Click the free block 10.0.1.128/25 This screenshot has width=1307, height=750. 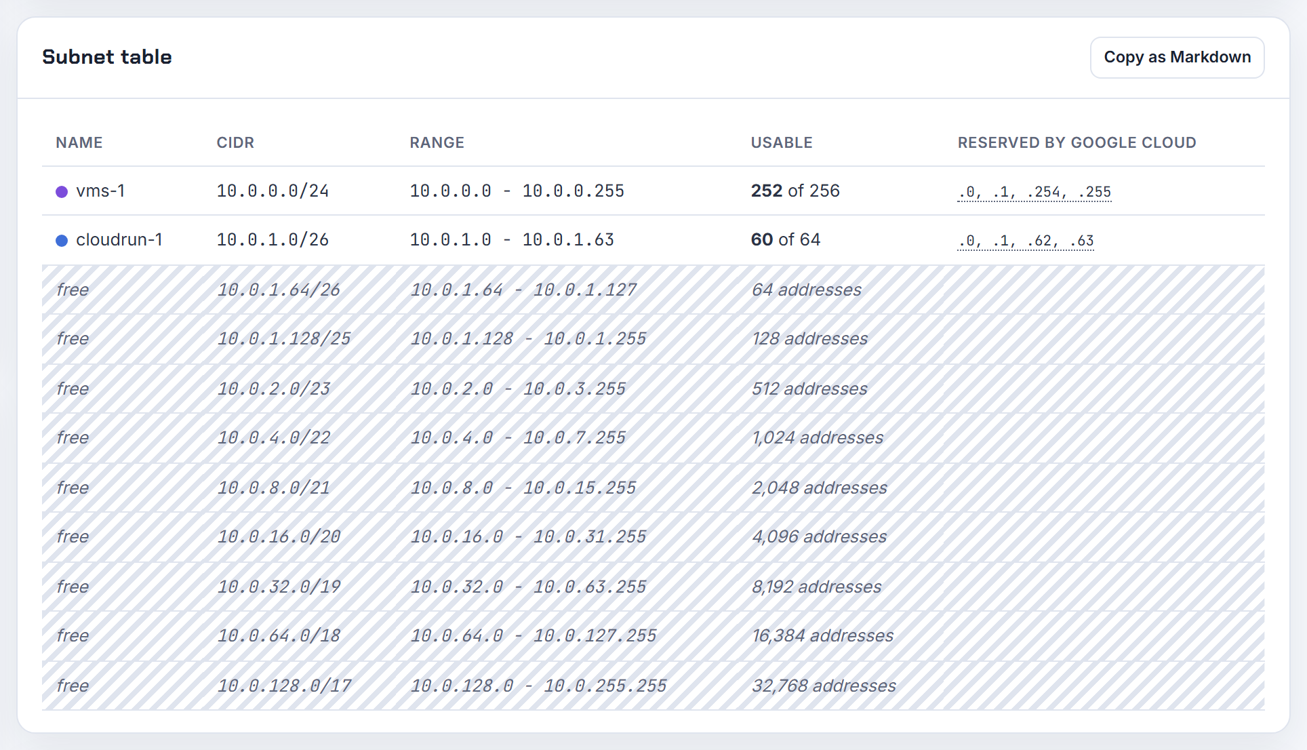click(653, 339)
